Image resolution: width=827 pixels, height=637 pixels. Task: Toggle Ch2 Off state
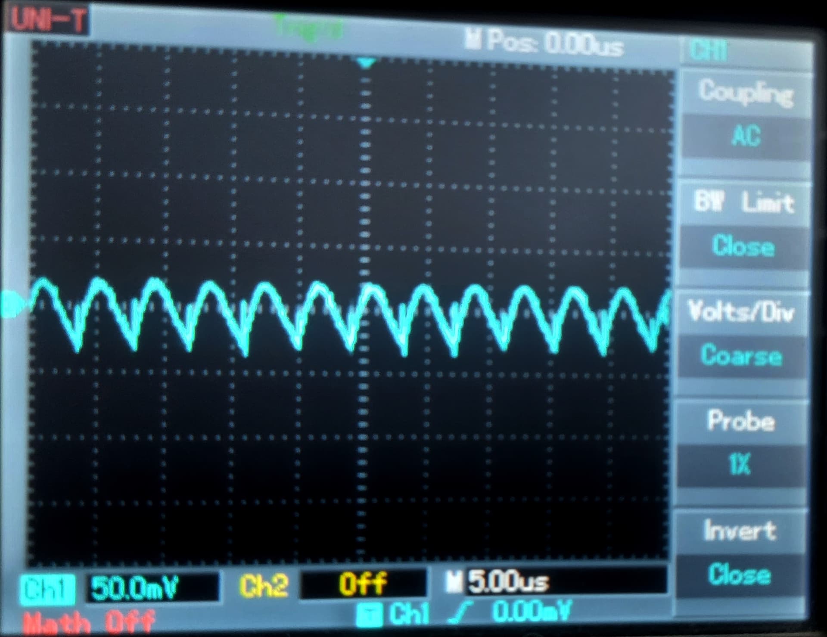[x=363, y=584]
